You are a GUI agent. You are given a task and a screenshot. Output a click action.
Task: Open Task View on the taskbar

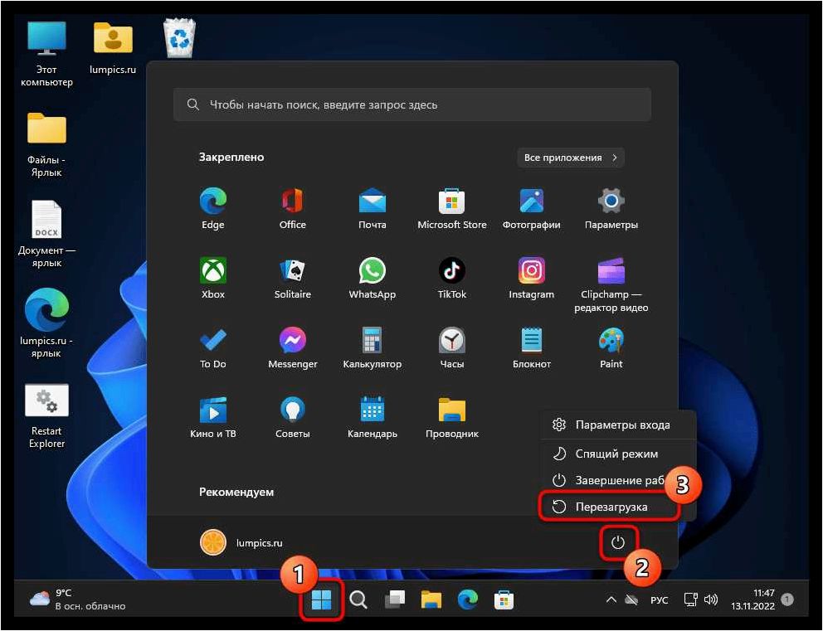tap(395, 599)
